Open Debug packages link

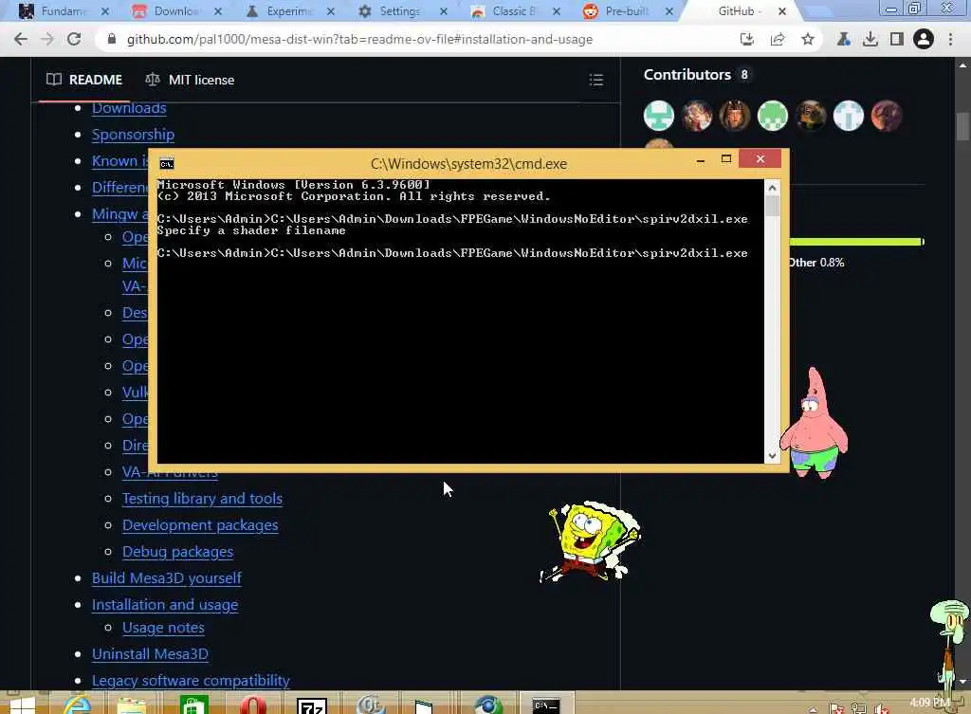[177, 552]
